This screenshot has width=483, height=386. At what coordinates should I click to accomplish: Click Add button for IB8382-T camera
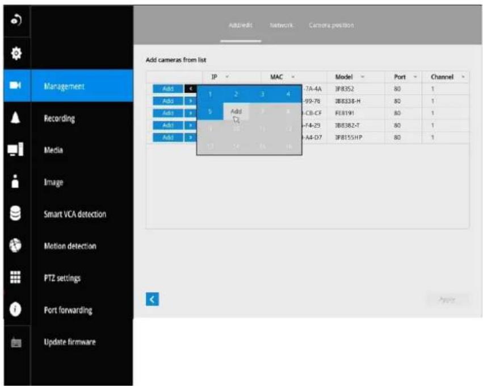[168, 125]
